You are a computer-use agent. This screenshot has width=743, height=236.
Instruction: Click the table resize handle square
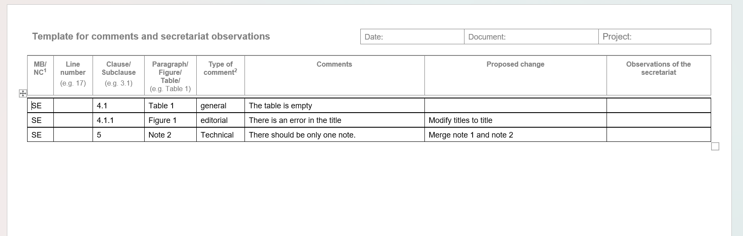click(715, 147)
